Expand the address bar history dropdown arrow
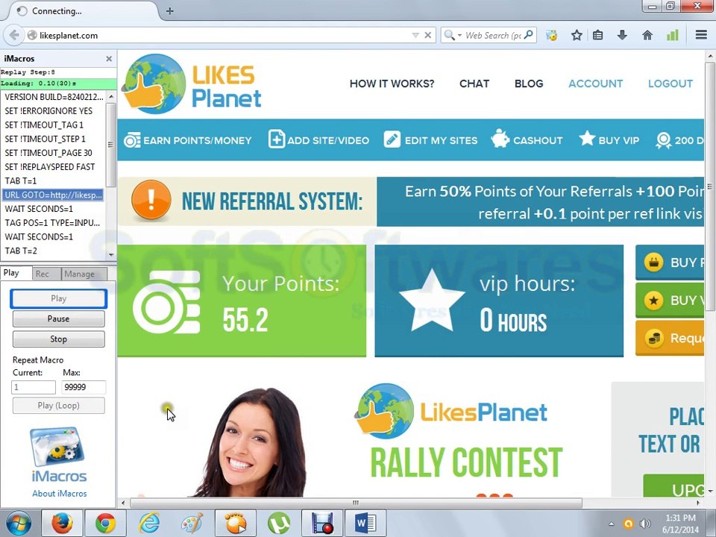Viewport: 716px width, 537px height. (415, 35)
